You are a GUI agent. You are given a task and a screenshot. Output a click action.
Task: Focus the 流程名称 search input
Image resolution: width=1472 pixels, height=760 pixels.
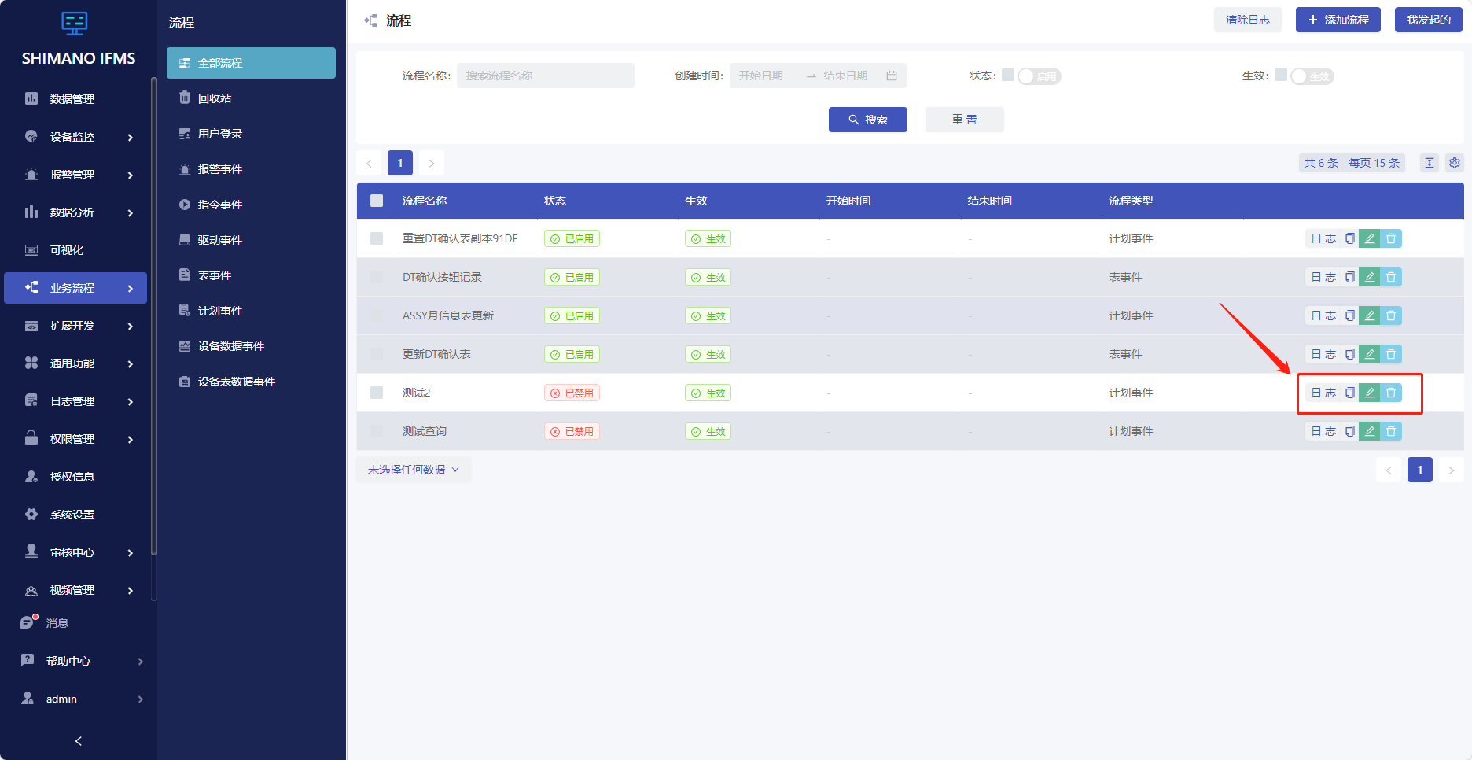(x=546, y=76)
